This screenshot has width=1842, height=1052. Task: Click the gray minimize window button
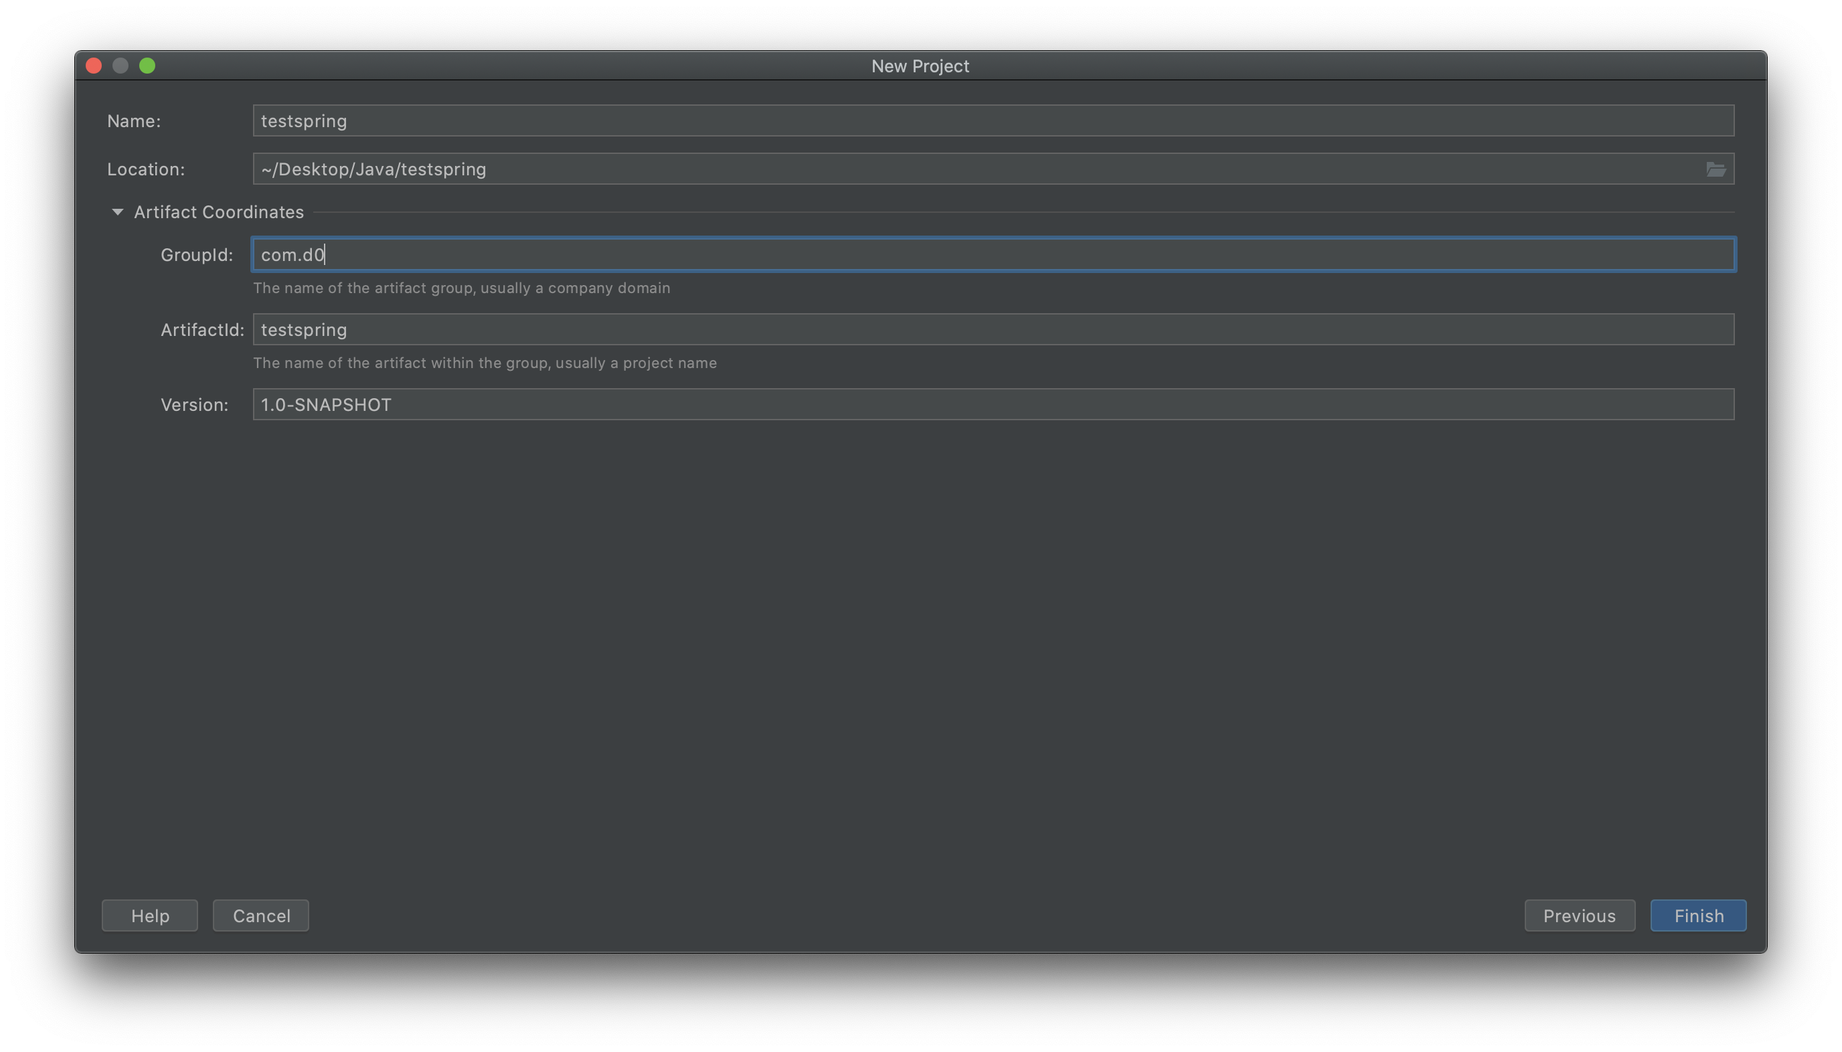pyautogui.click(x=120, y=66)
